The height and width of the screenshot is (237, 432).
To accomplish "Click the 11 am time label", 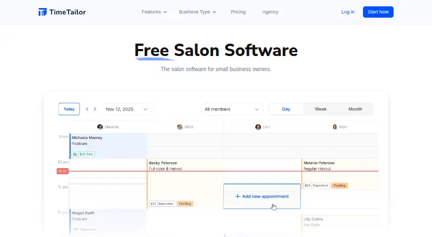I will (x=63, y=187).
